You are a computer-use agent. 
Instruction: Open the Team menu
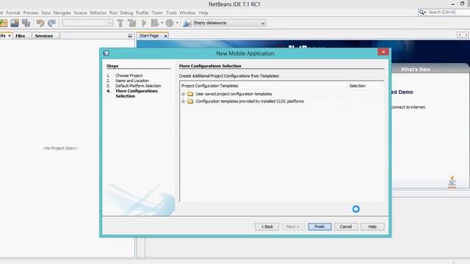coord(157,13)
